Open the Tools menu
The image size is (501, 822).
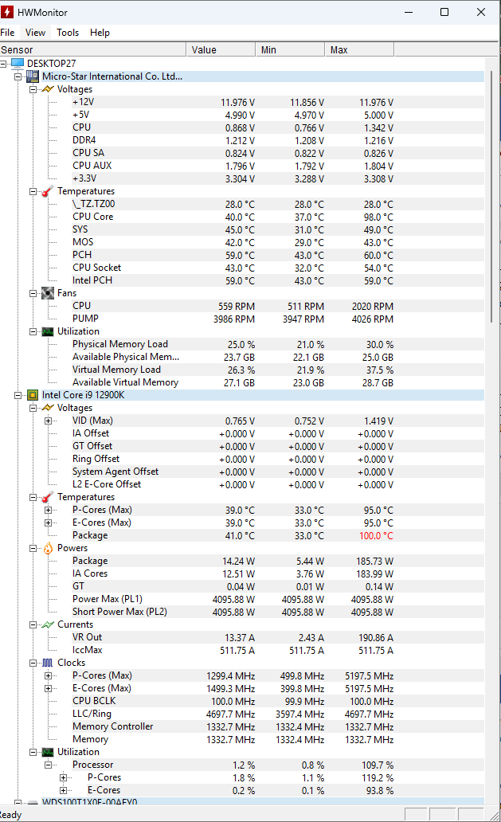pyautogui.click(x=68, y=33)
